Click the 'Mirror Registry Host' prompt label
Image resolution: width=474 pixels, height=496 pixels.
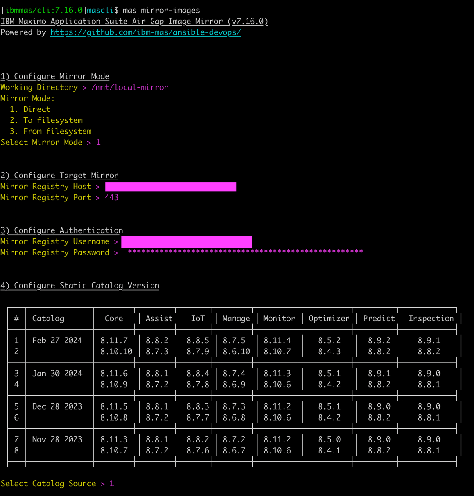pos(46,186)
